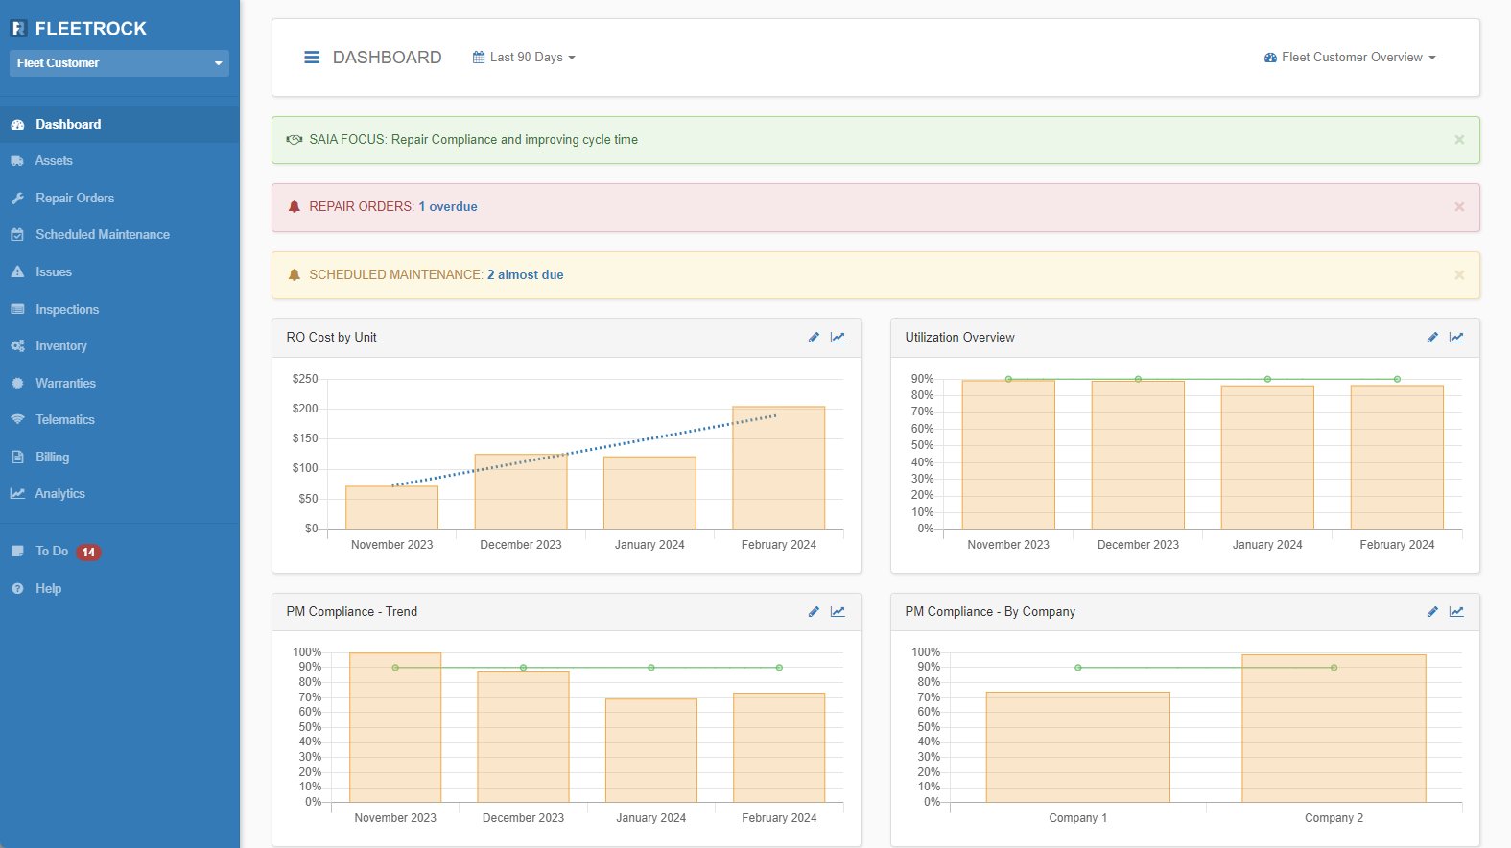The image size is (1511, 848).
Task: Click the bell icon in Repair Orders alert
Action: tap(295, 207)
